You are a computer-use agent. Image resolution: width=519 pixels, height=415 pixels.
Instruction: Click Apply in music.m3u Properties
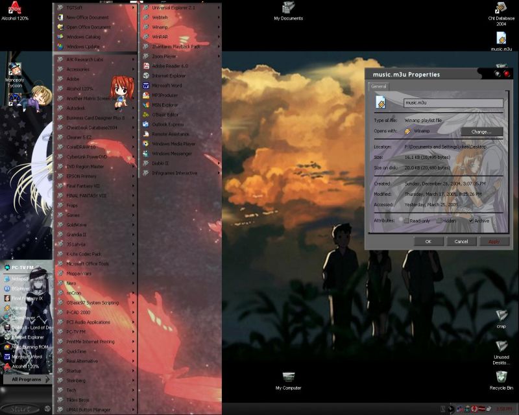click(x=494, y=242)
